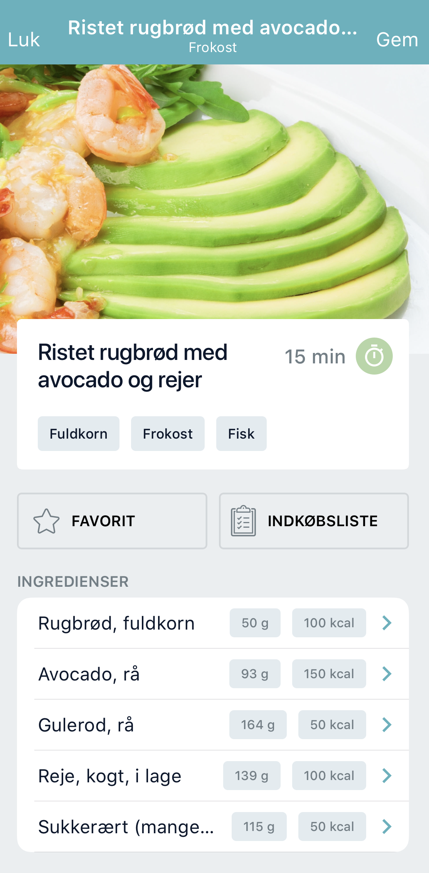Tap Gem to save the recipe
Image resolution: width=429 pixels, height=873 pixels.
(397, 40)
